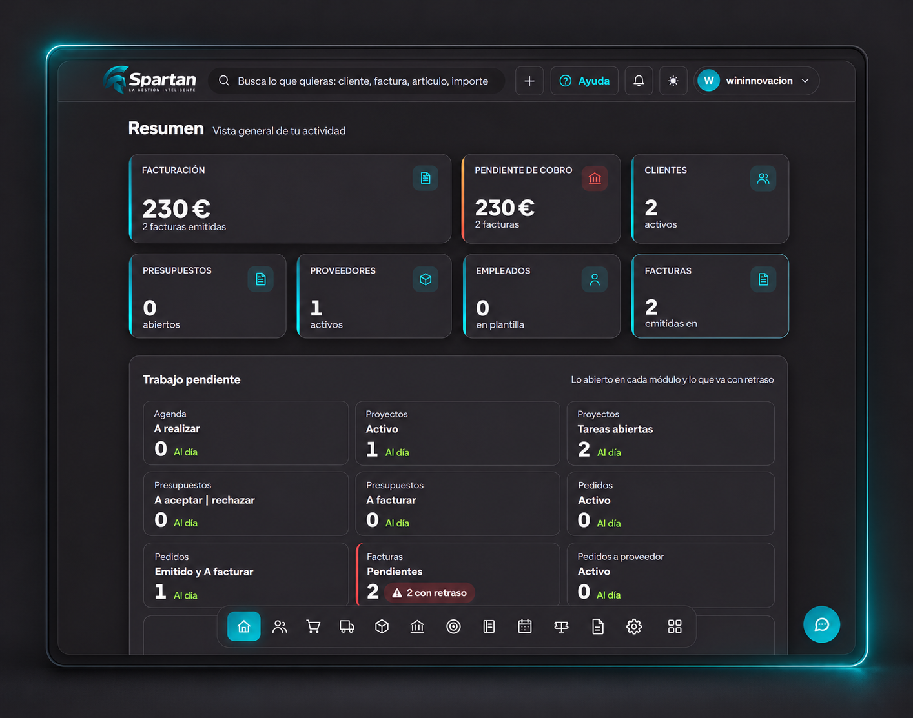Open Pedidos a proveedor Activo tile
Viewport: 913px width, 718px height.
click(x=671, y=575)
